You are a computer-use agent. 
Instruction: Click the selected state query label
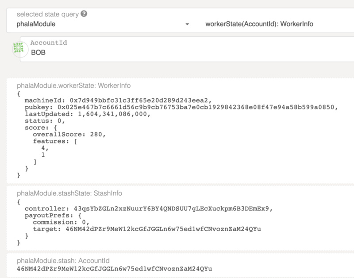tap(48, 14)
